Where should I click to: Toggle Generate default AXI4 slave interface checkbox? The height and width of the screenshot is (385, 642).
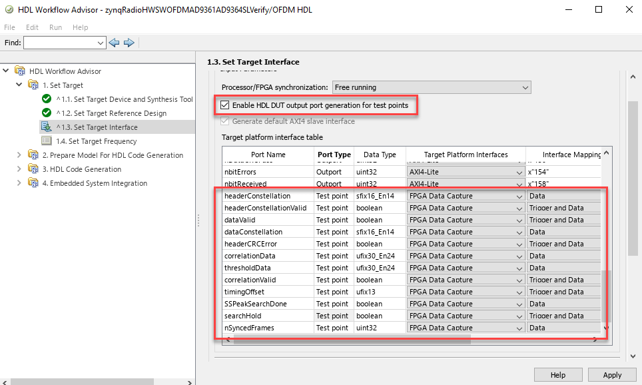click(225, 121)
